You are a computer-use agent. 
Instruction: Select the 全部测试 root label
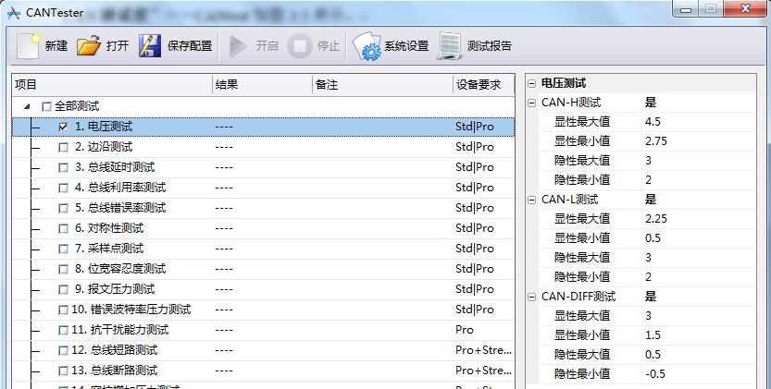pos(77,106)
